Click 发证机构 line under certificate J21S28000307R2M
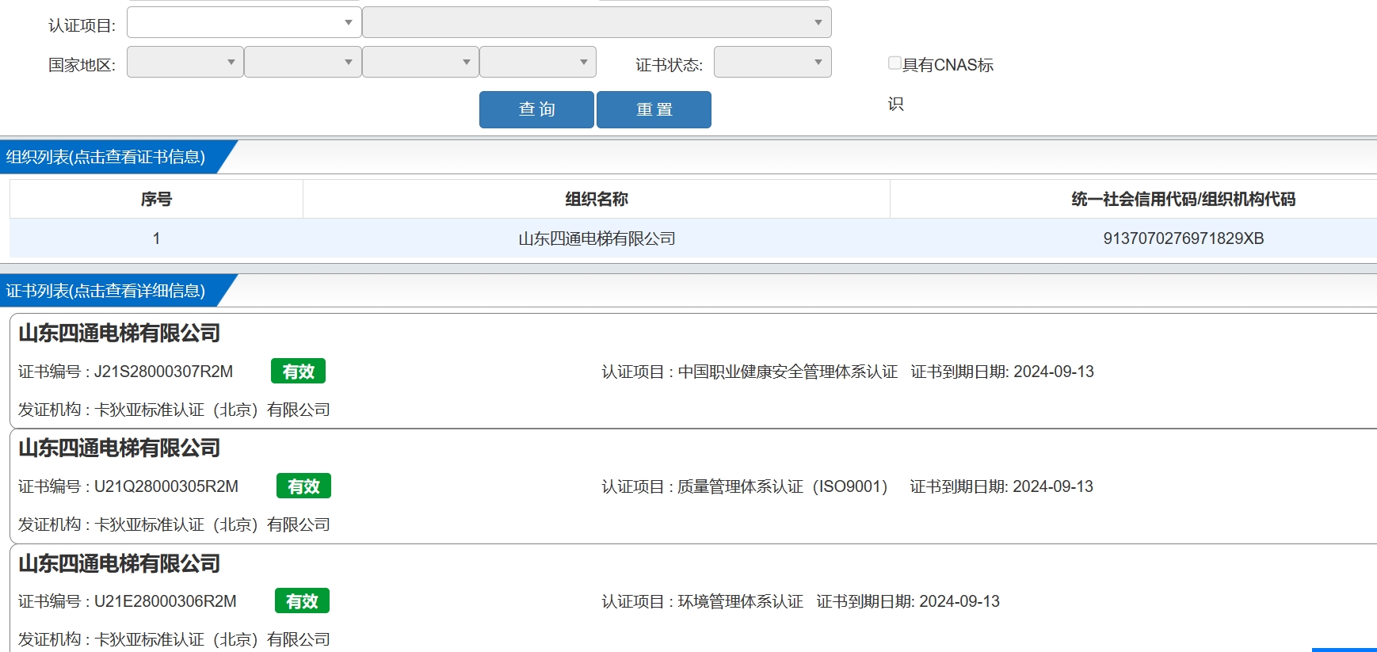The height and width of the screenshot is (652, 1377). click(x=174, y=410)
